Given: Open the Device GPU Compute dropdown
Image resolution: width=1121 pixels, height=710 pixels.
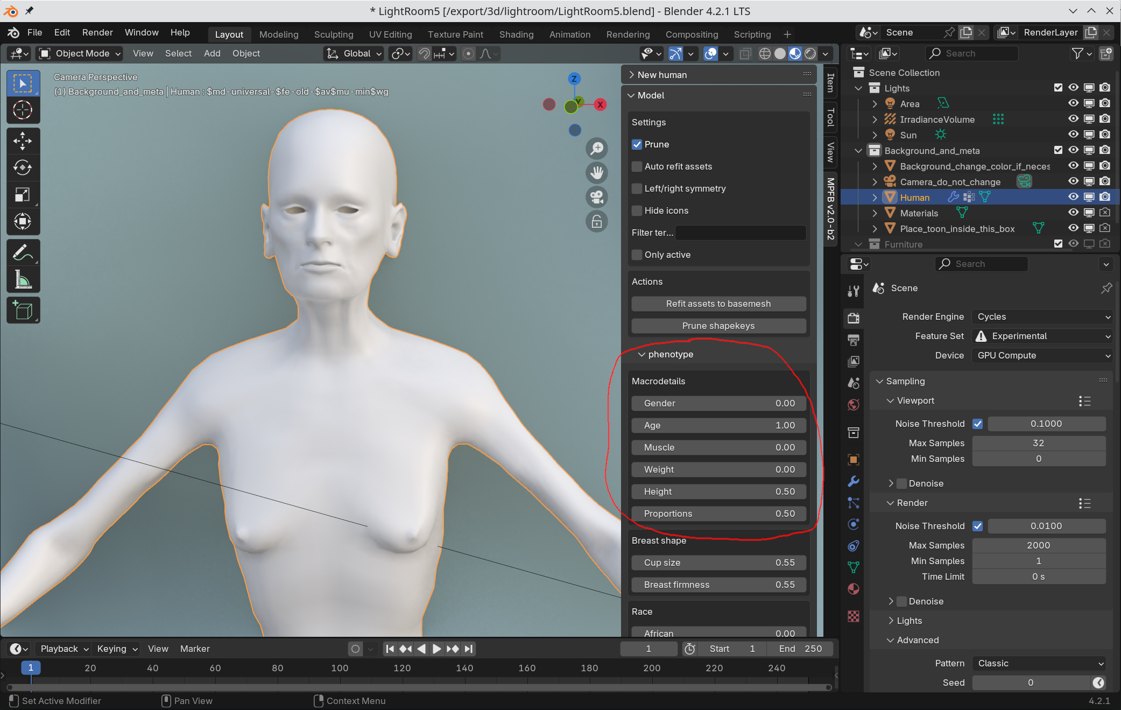Looking at the screenshot, I should coord(1042,355).
